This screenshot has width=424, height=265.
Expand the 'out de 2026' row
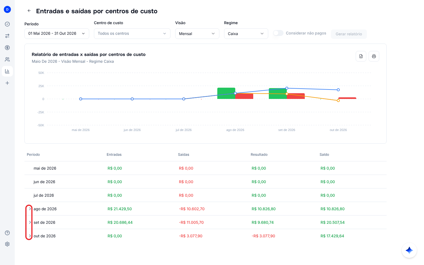[30, 236]
